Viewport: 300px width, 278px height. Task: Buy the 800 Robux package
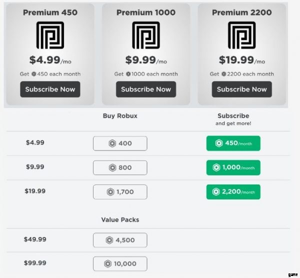[x=120, y=167]
